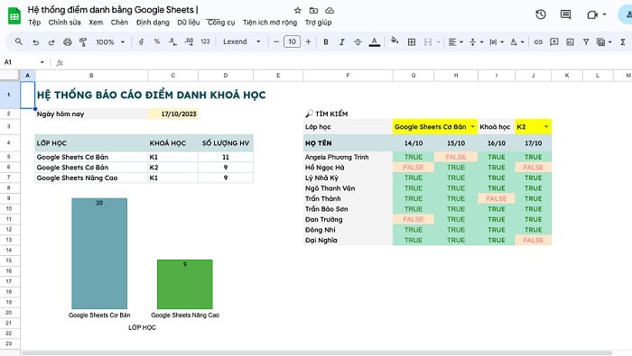
Task: Format as currency
Action: coord(141,41)
